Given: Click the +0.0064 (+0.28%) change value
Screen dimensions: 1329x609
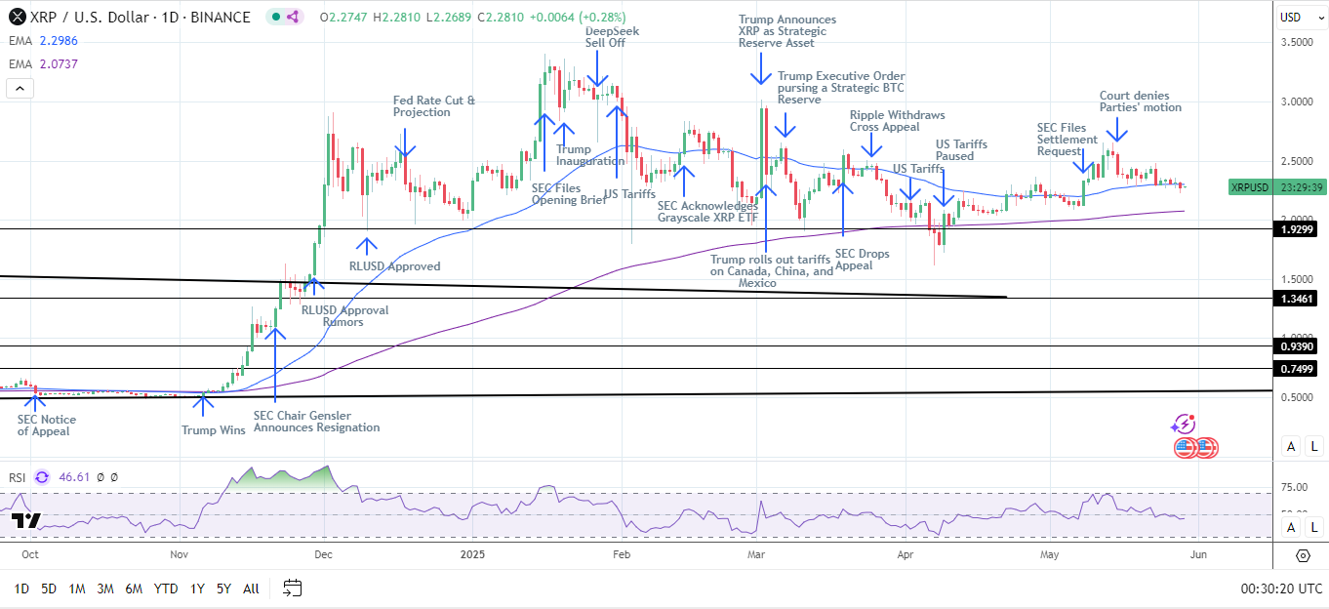Looking at the screenshot, I should pos(579,17).
